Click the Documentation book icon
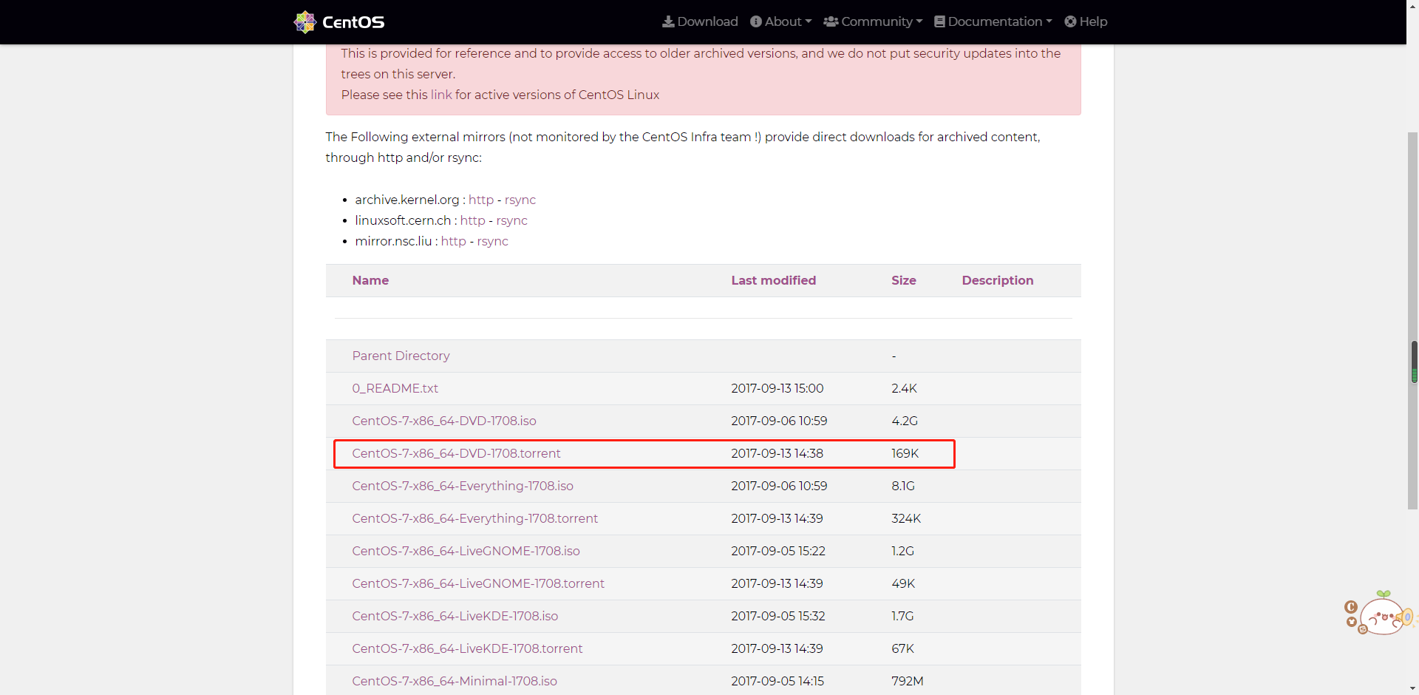Viewport: 1419px width, 695px height. pyautogui.click(x=939, y=21)
